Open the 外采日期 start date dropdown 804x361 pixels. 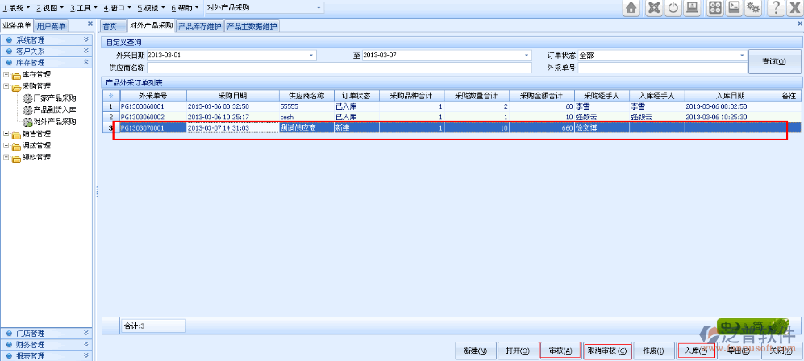311,56
